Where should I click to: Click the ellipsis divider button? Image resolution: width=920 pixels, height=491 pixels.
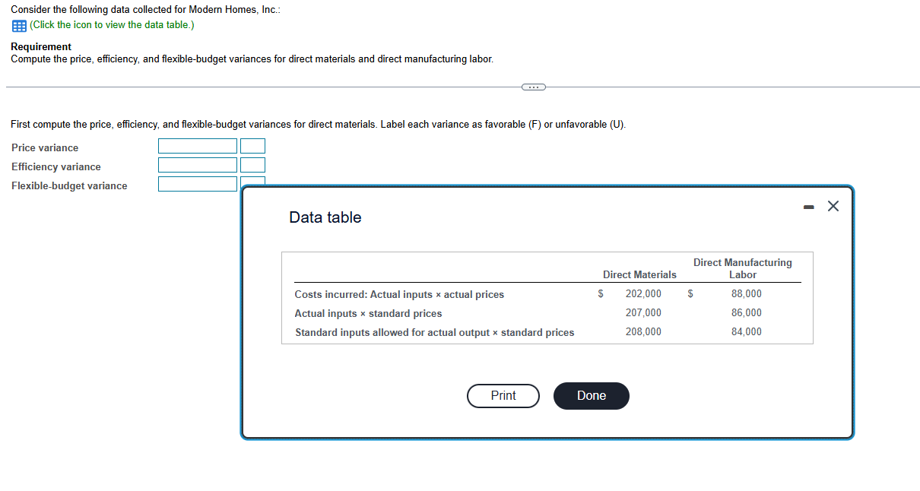click(x=533, y=87)
